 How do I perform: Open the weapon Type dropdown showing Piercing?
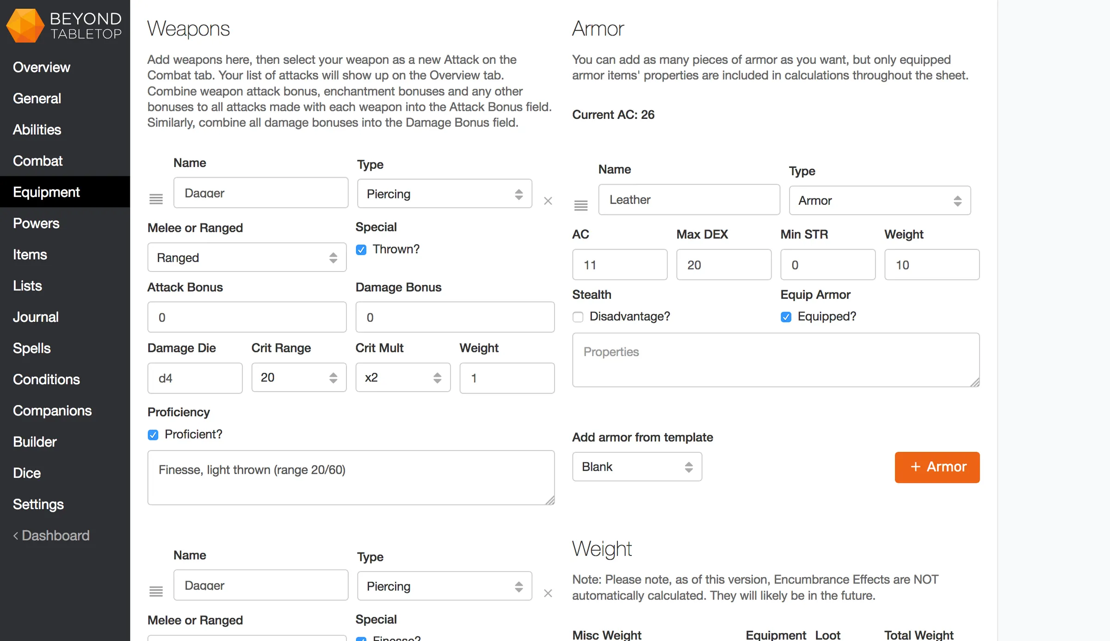click(x=444, y=194)
